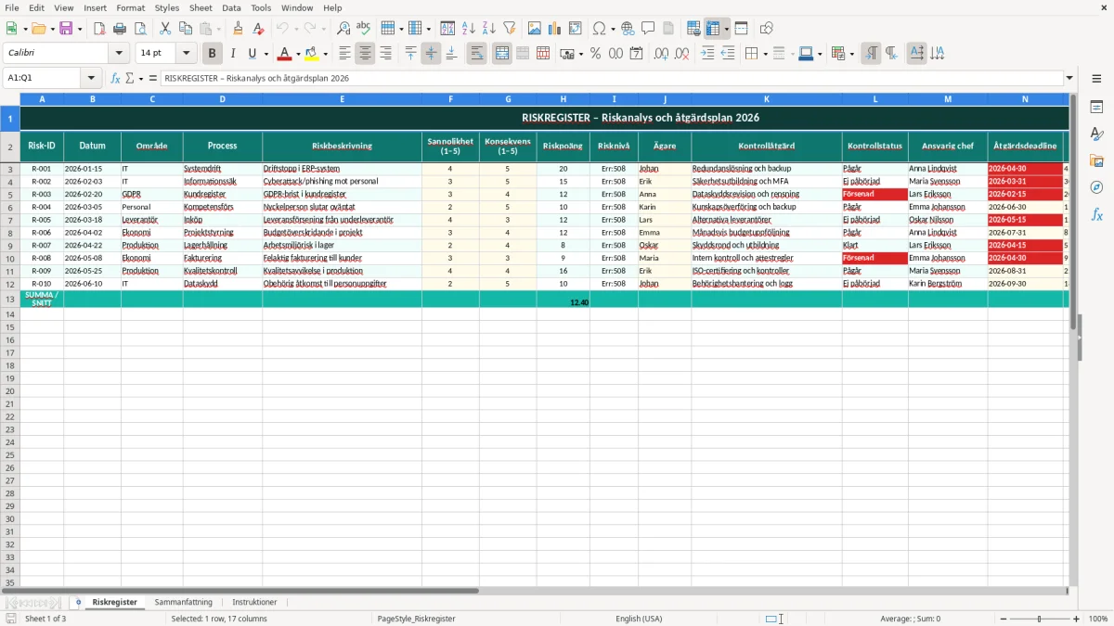Open Find & Replace tool
Image resolution: width=1114 pixels, height=626 pixels.
click(x=343, y=29)
